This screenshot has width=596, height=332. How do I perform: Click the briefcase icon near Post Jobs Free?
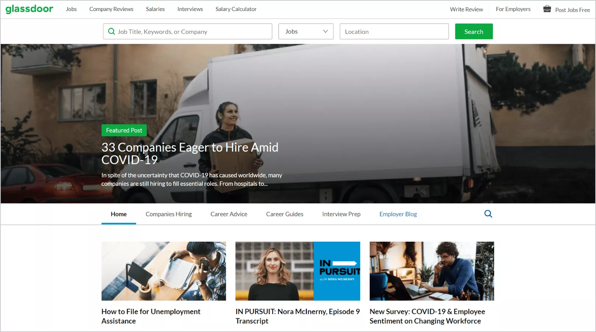(547, 9)
